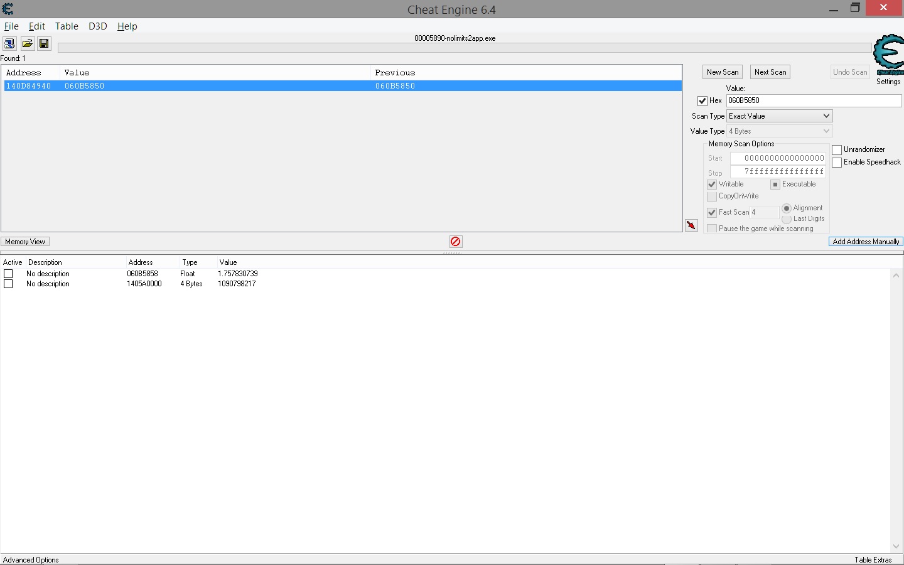Open the Help menu
This screenshot has height=565, width=904.
(x=127, y=26)
